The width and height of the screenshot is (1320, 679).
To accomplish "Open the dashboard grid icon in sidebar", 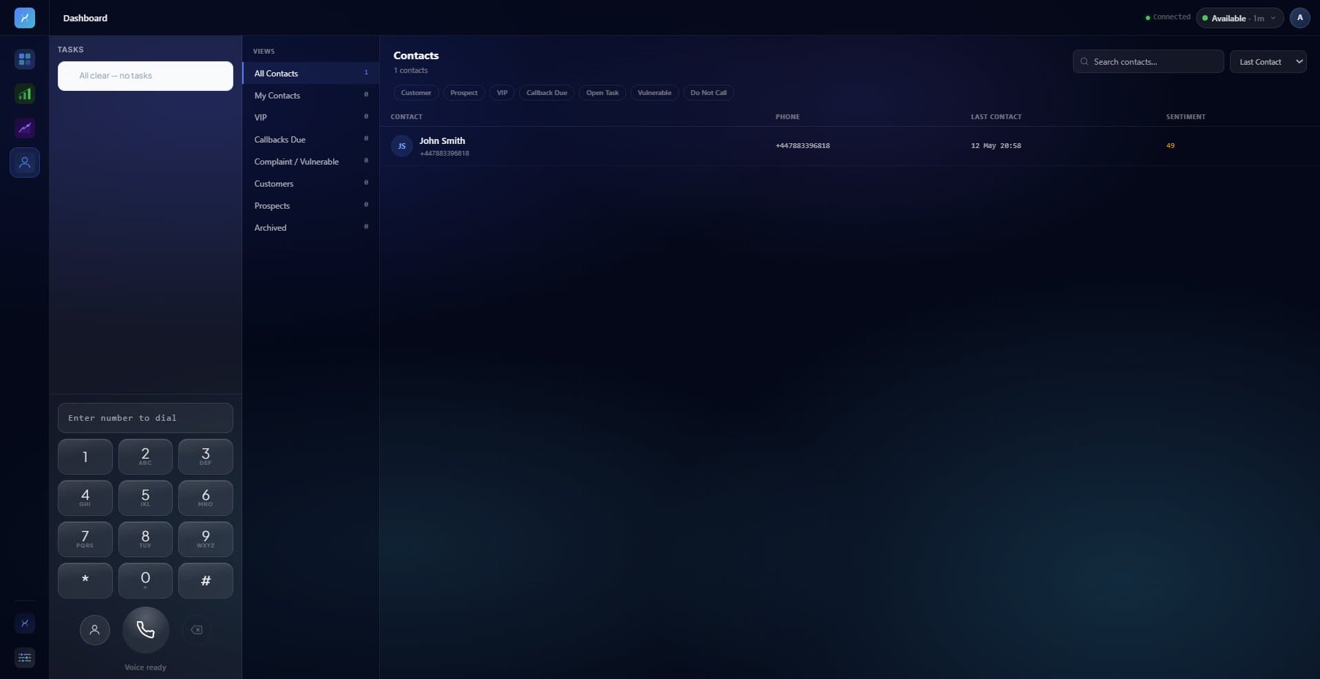I will (x=25, y=59).
